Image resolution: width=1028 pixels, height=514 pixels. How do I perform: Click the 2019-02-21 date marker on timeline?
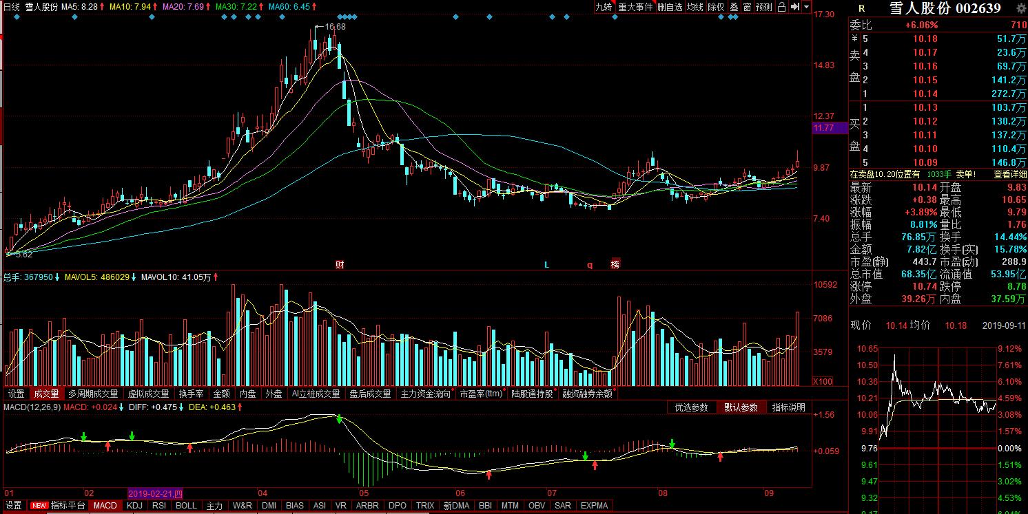coord(156,493)
